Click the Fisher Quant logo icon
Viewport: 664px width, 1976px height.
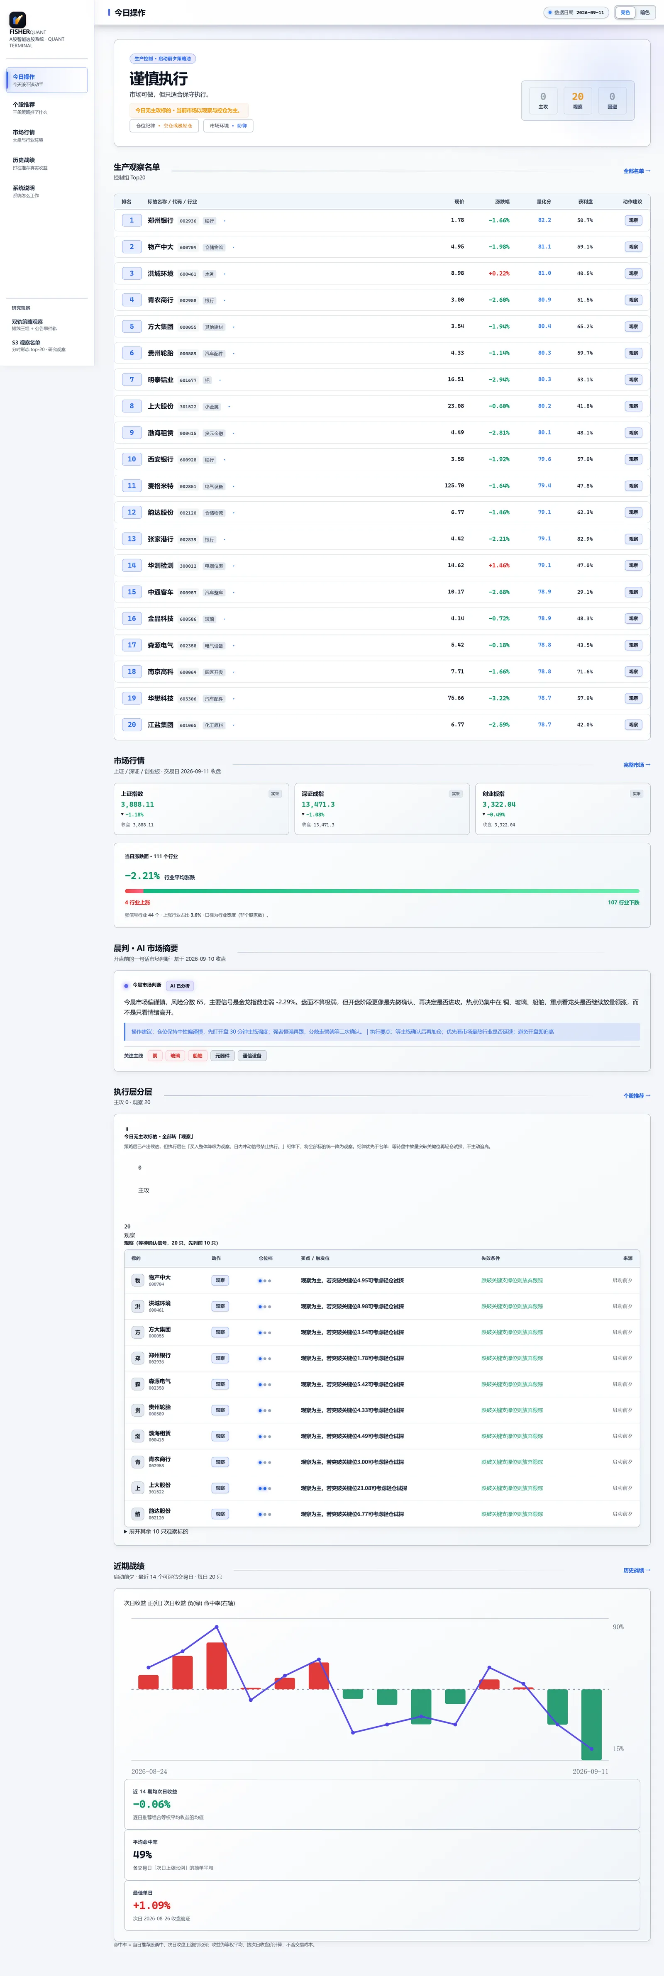[17, 20]
